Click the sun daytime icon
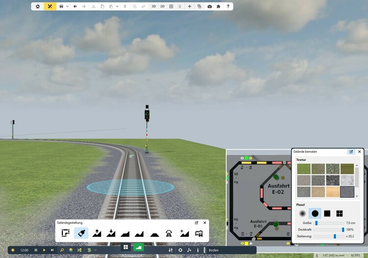 (13, 250)
